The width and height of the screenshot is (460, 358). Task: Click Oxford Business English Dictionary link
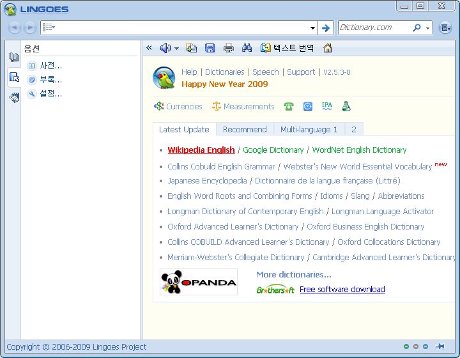[x=365, y=226]
